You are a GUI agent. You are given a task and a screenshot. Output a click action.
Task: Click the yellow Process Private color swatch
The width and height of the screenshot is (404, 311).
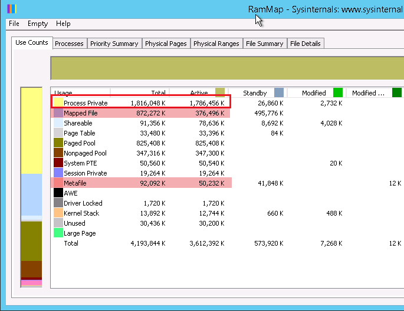pos(58,102)
